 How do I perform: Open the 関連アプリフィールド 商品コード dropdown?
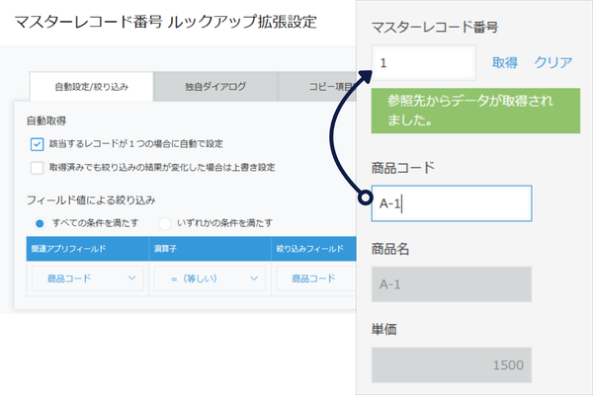(x=88, y=278)
